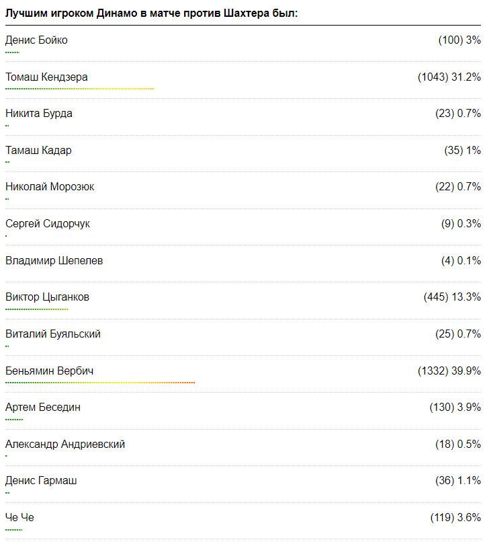
Task: Click the (1043) 31.2% vote count
Action: (x=449, y=77)
